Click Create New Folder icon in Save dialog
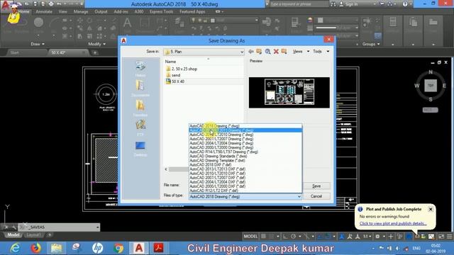This screenshot has height=255, width=454. [284, 52]
